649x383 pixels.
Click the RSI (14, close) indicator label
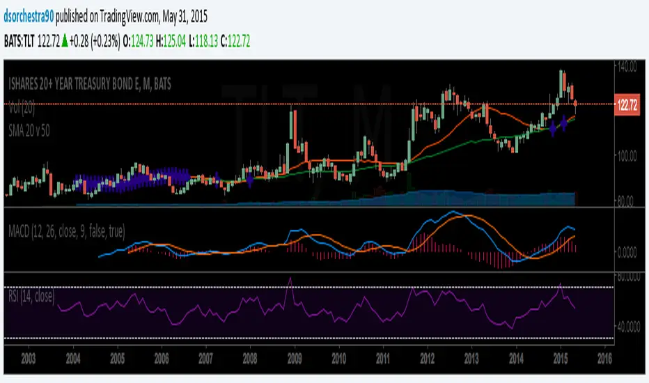click(31, 296)
